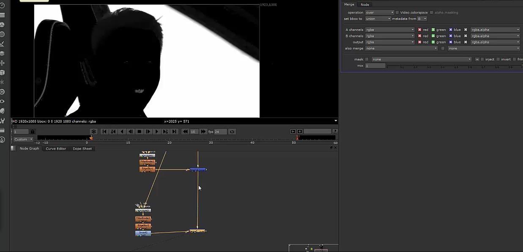Toggle blue on output row
Screen dimensions: 523x252
point(451,42)
